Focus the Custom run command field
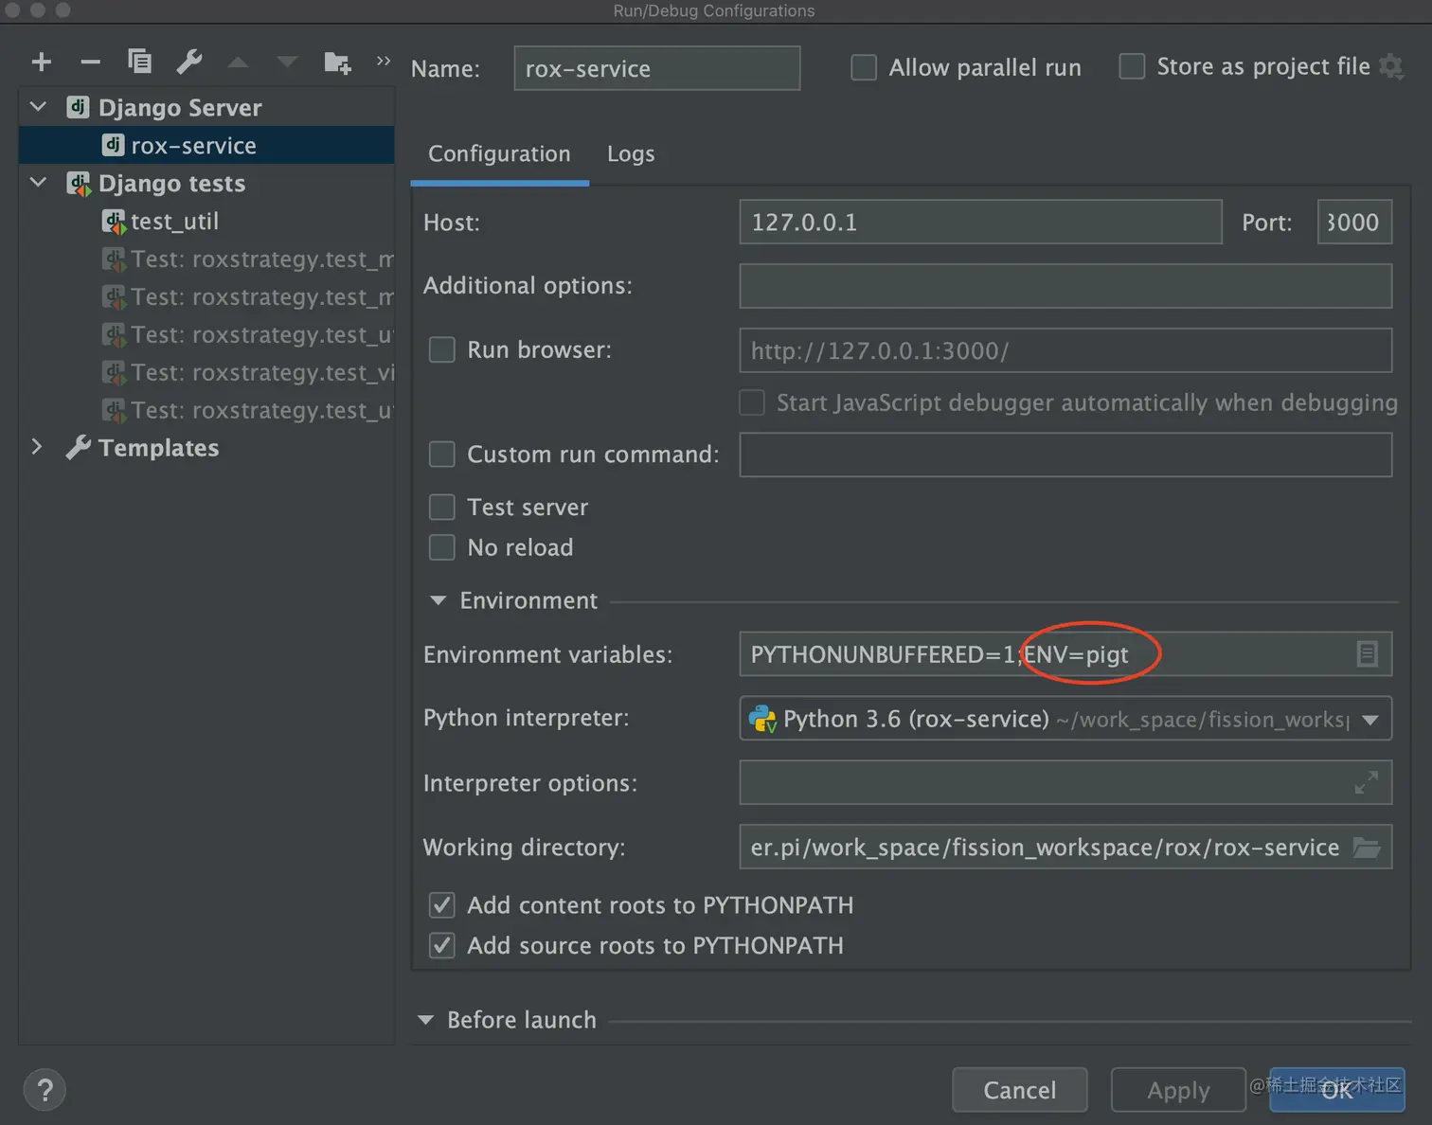 1065,455
